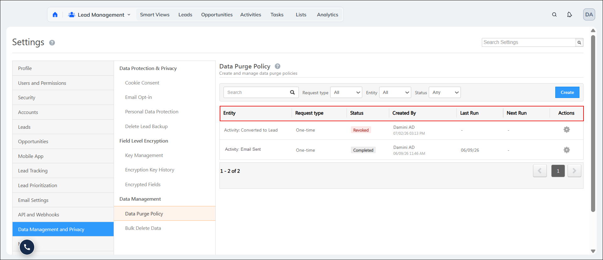The width and height of the screenshot is (603, 260).
Task: Open the Entity filter dropdown
Action: click(395, 92)
